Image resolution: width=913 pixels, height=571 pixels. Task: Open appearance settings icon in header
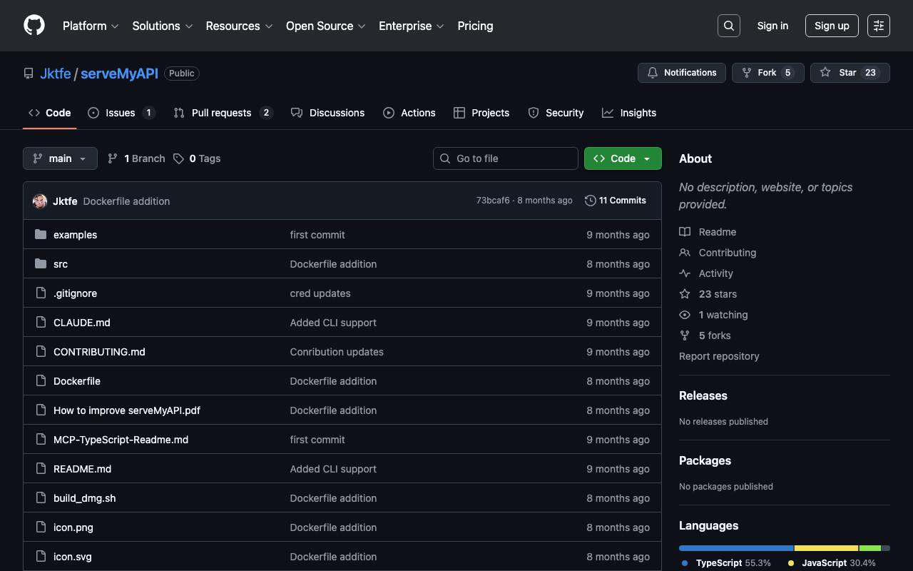pos(878,26)
